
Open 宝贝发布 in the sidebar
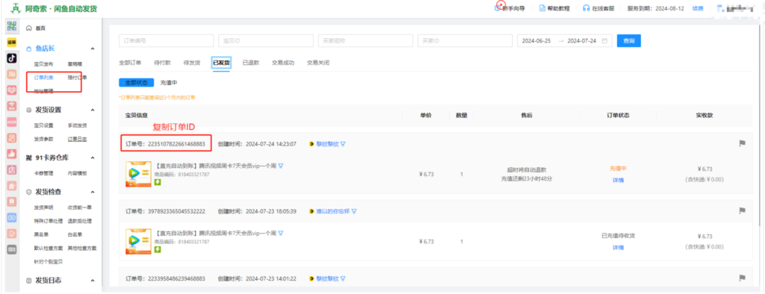pyautogui.click(x=43, y=64)
